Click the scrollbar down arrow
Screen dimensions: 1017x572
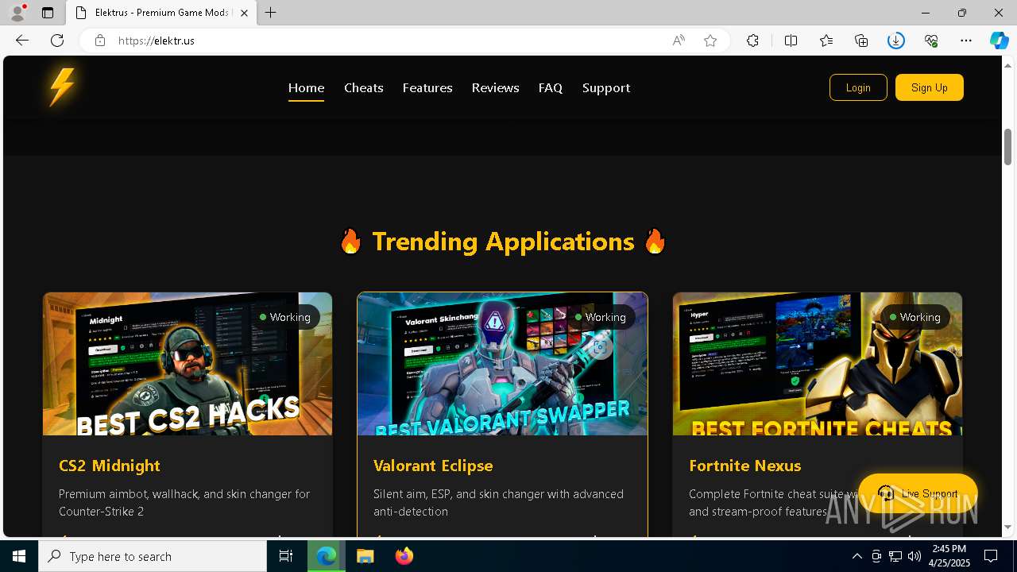pos(1008,527)
